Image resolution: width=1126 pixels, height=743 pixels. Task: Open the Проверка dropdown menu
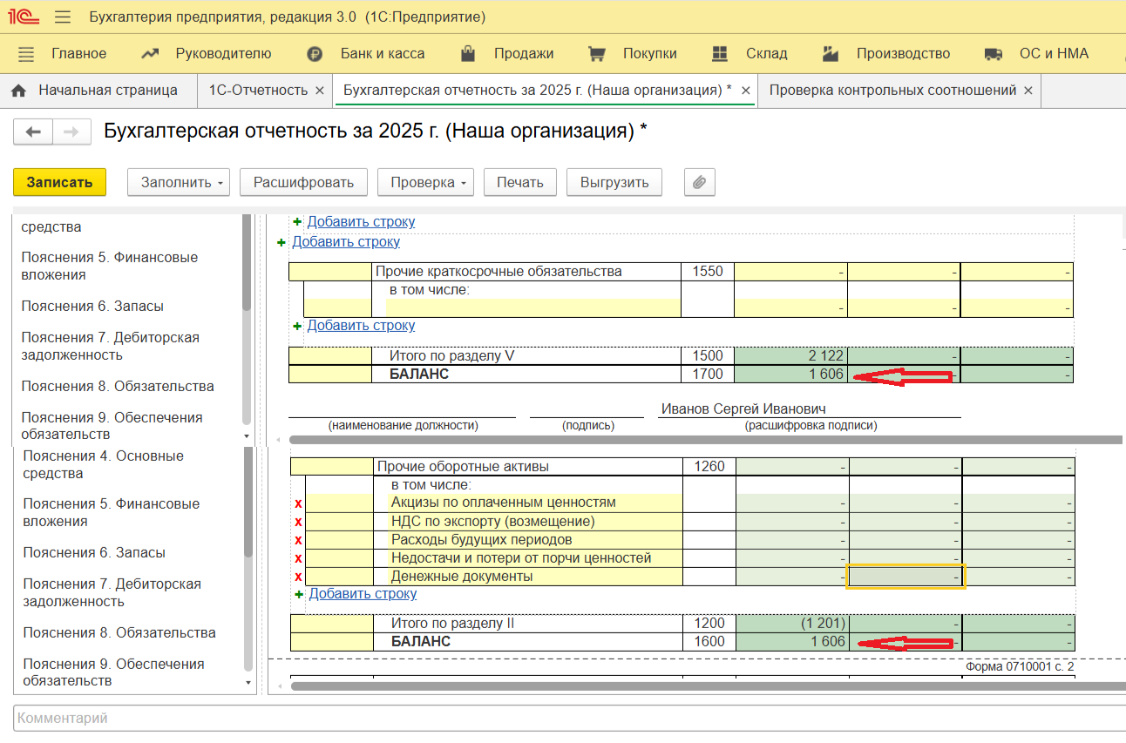pos(425,182)
